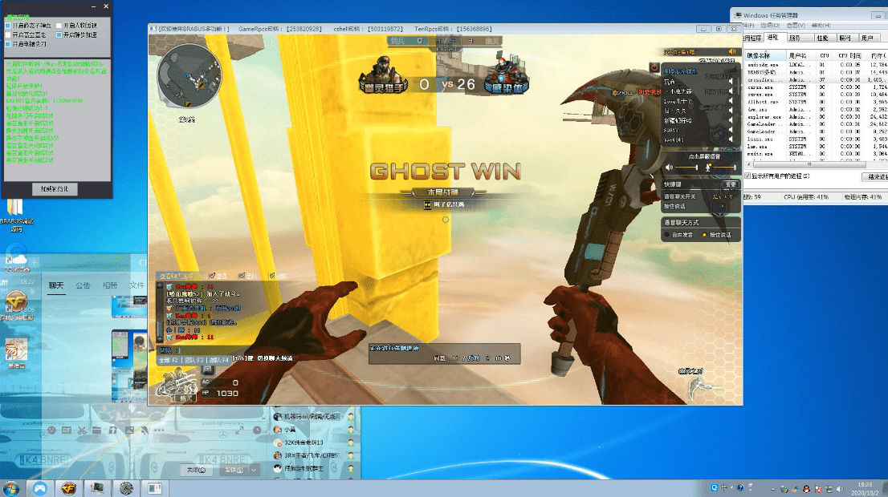
Task: Click the Send (发送) button in the QQ chat
Action: coord(234,470)
